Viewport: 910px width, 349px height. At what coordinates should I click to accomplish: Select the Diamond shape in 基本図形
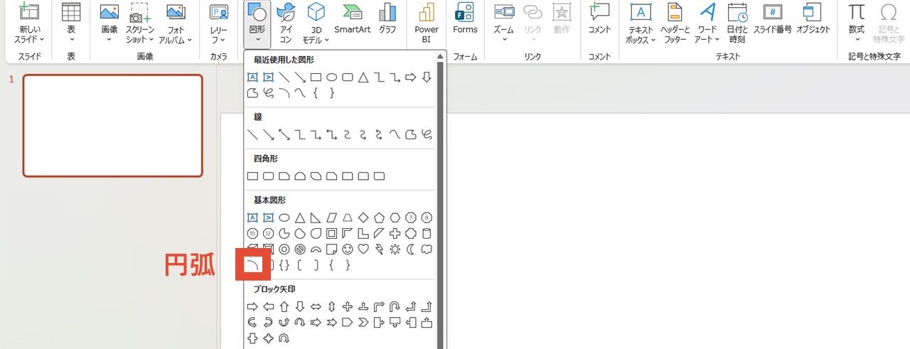[x=363, y=218]
